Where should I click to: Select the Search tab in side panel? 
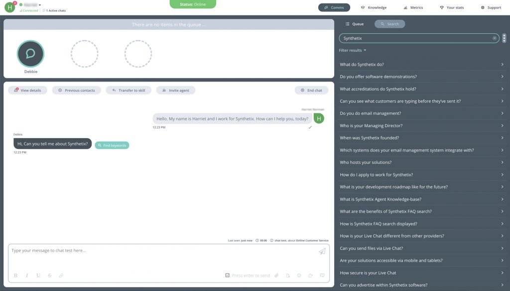[389, 24]
